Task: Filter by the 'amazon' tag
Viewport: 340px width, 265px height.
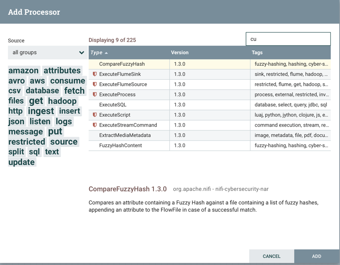Action: coord(23,70)
